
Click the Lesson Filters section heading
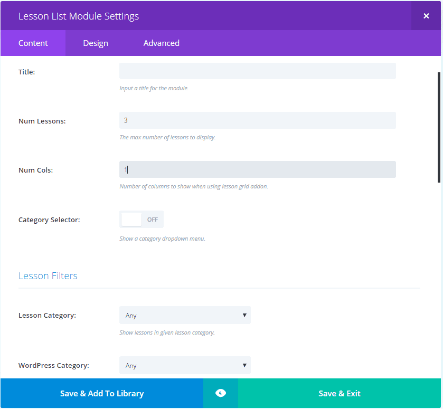48,276
